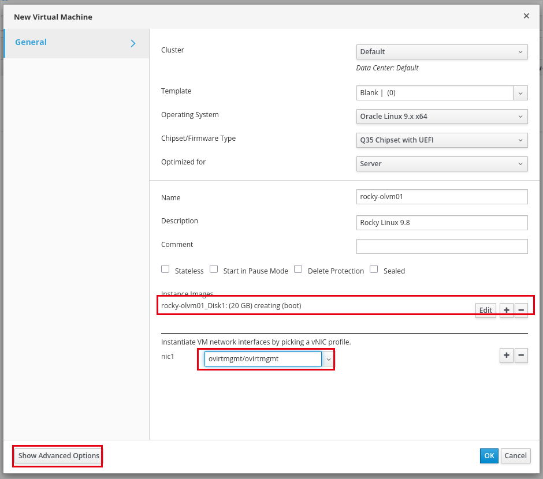Tick Start in Pause Mode
The height and width of the screenshot is (479, 543).
tap(214, 269)
